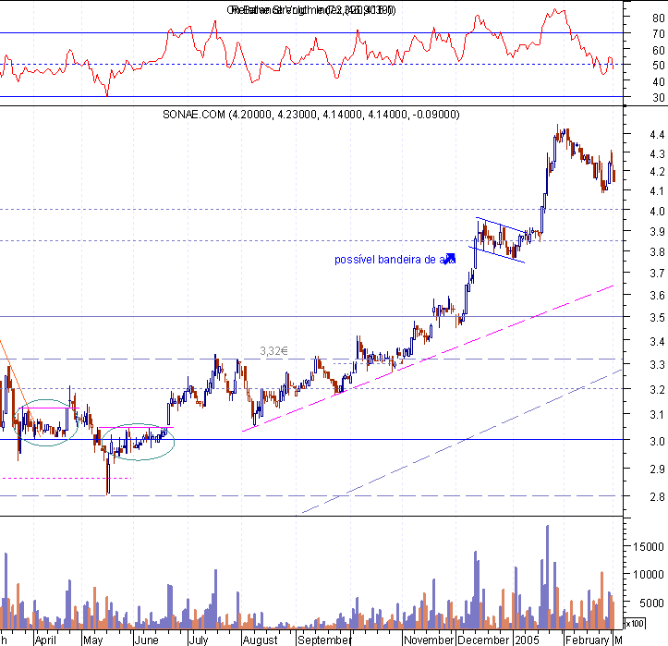Image resolution: width=668 pixels, height=646 pixels.
Task: Click the 3.5 price axis value
Action: (x=657, y=318)
